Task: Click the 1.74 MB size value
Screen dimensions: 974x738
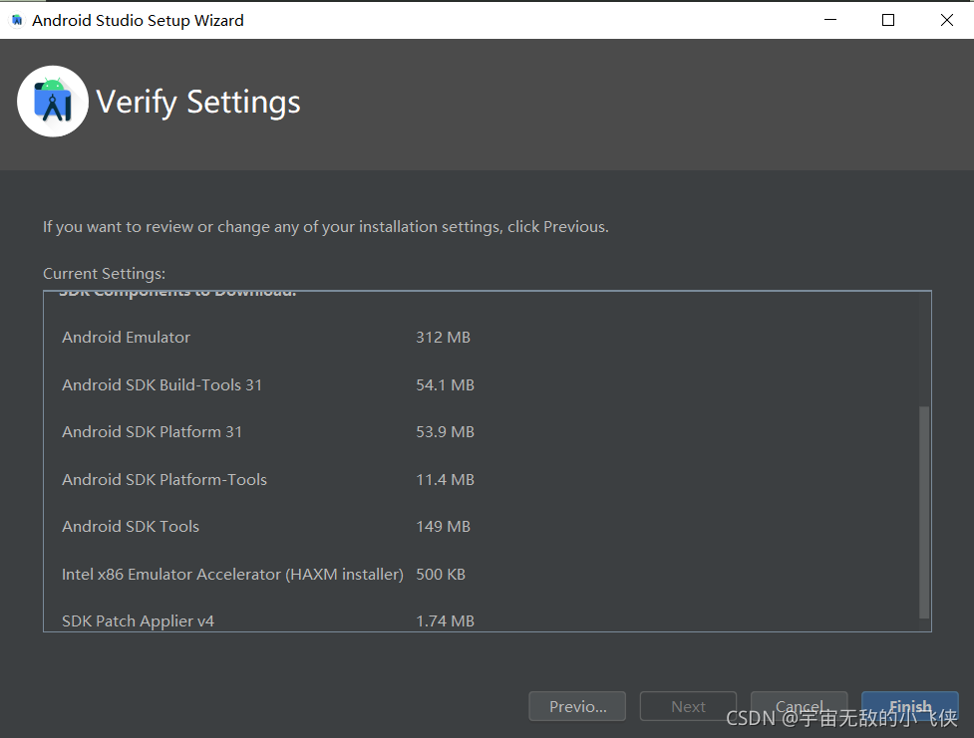Action: 445,620
